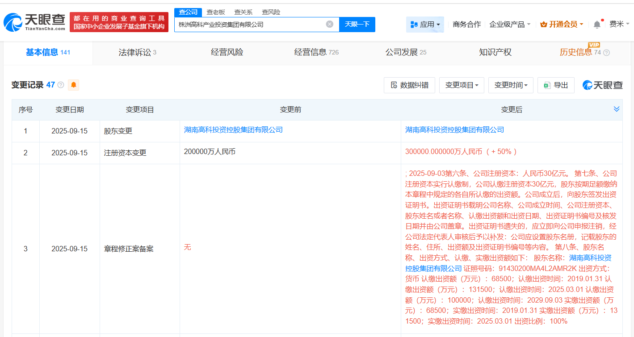
Task: Click the 变更后 column header
Action: point(512,110)
